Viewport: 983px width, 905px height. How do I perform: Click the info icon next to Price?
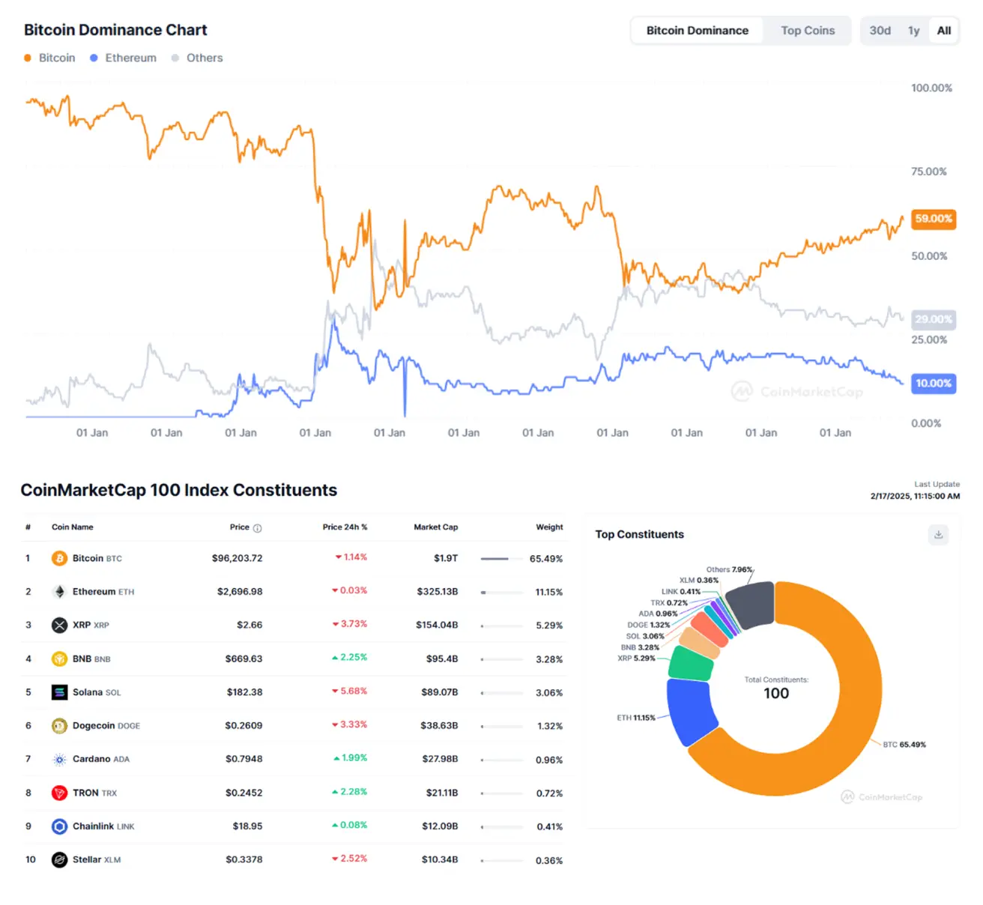257,528
